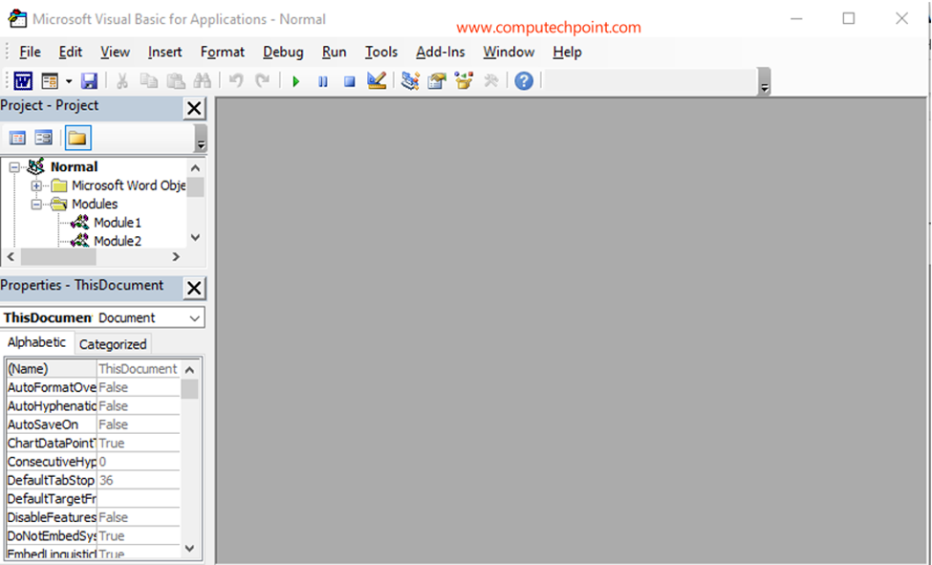
Task: Open the Window menu
Action: tap(509, 53)
